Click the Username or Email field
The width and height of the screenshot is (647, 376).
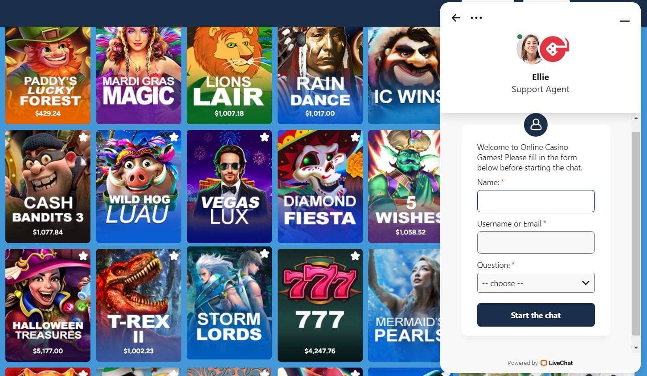[x=536, y=243]
